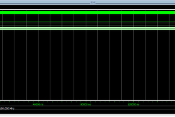Click the horizontal scrollbar at window bottom
This screenshot has width=175, height=117.
tap(87, 115)
